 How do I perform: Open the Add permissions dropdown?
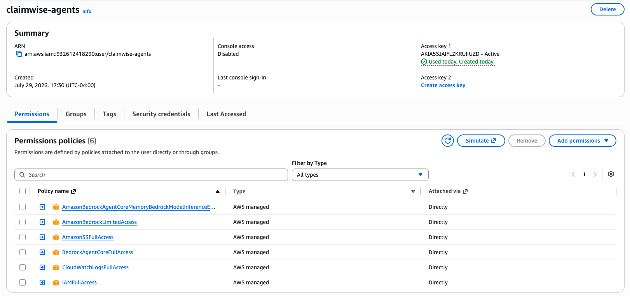[x=582, y=141]
